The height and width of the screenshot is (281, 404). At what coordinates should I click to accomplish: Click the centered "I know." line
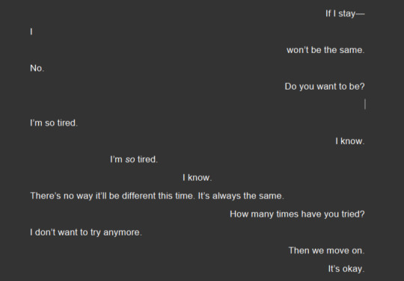pos(198,178)
